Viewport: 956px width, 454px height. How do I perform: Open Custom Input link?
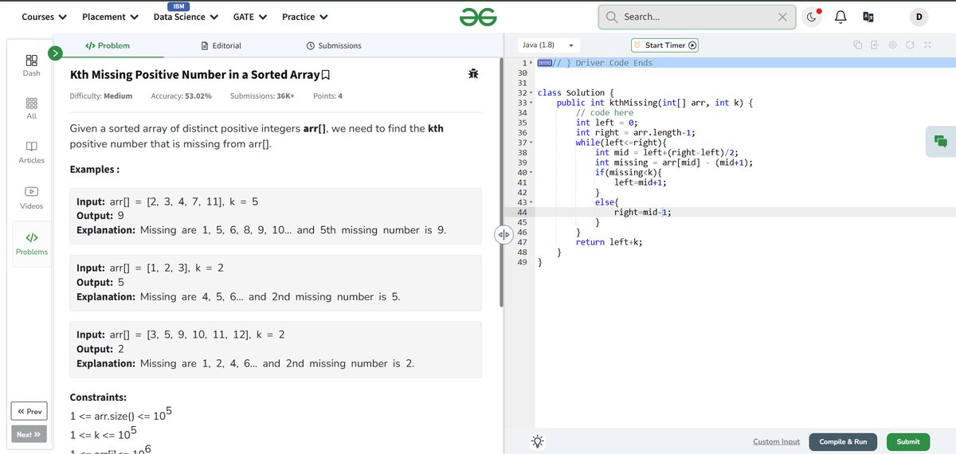click(776, 441)
